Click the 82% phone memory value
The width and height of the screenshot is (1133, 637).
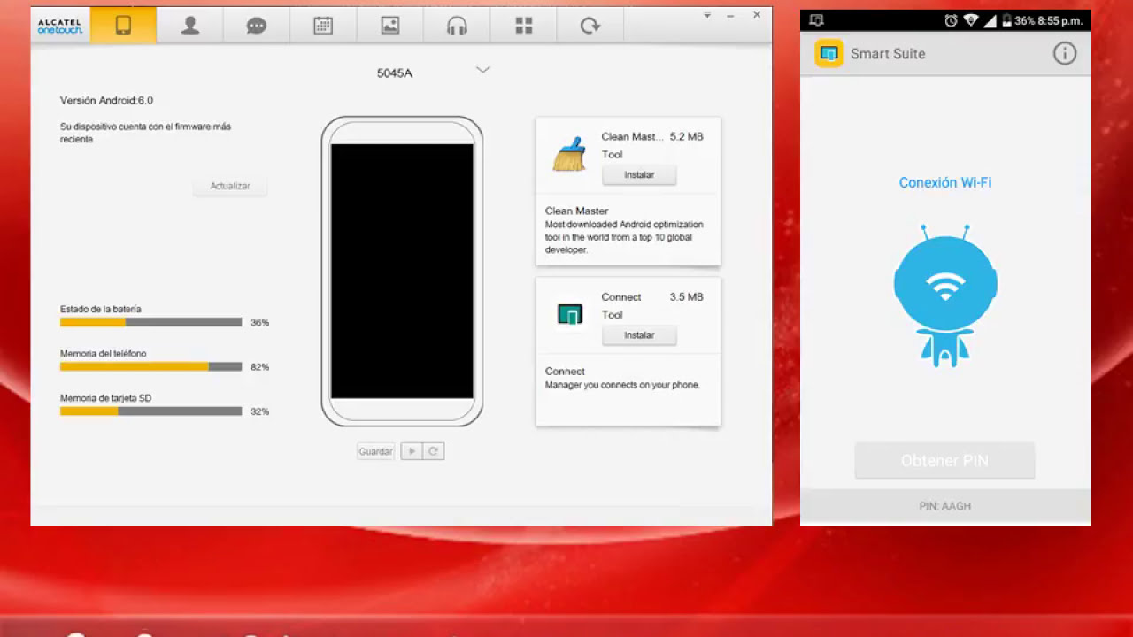click(x=259, y=367)
